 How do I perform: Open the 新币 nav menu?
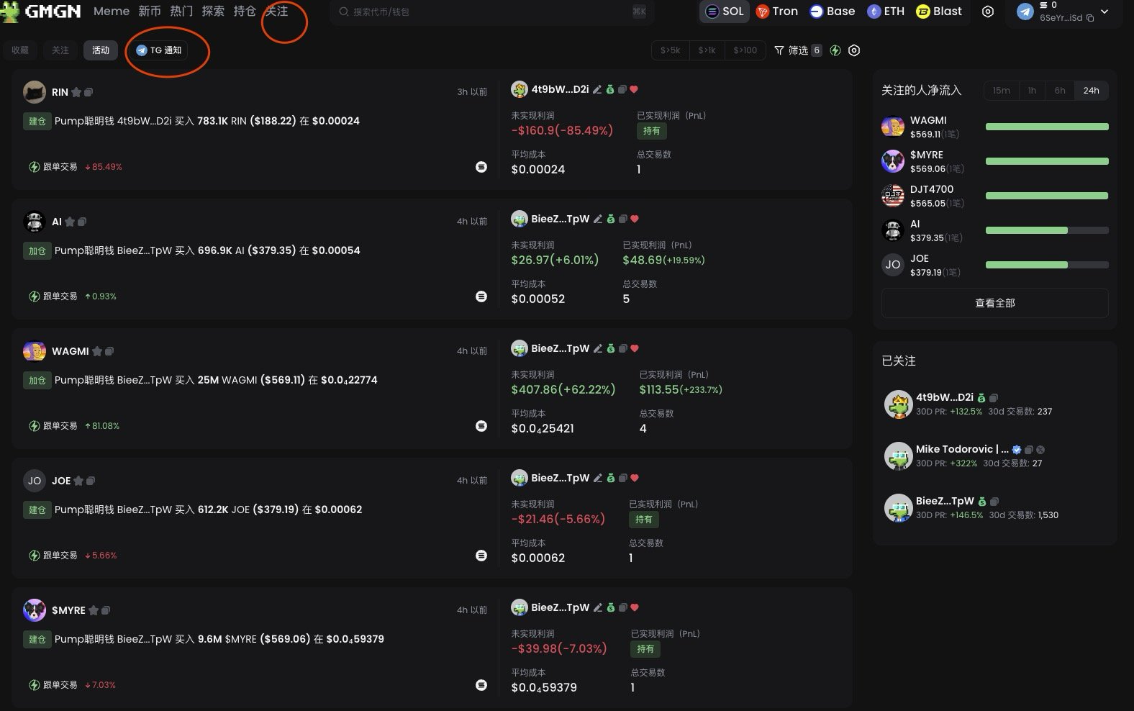tap(150, 12)
